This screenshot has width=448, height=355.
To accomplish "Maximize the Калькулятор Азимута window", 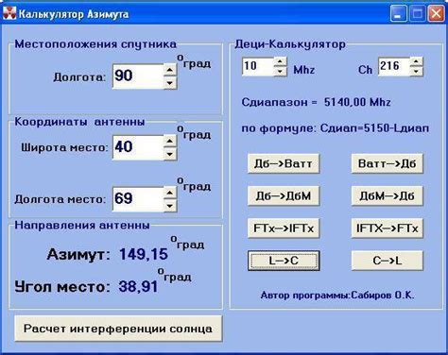I will [417, 14].
